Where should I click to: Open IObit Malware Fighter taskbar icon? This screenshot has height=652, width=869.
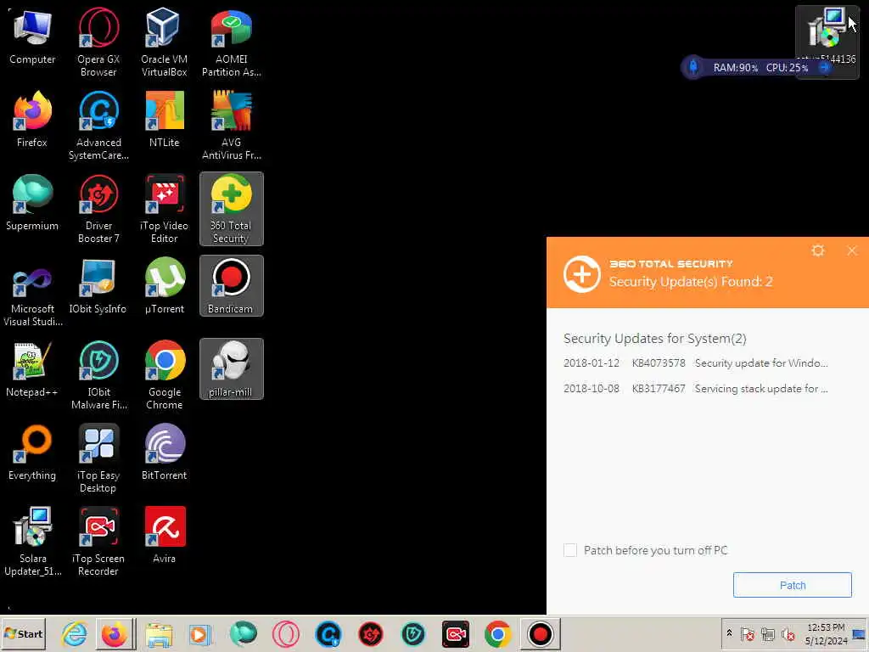(x=413, y=633)
